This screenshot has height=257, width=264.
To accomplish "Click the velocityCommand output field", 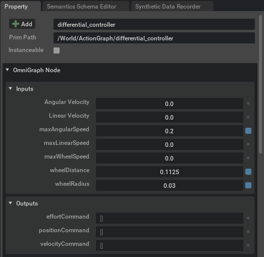I will coord(170,245).
